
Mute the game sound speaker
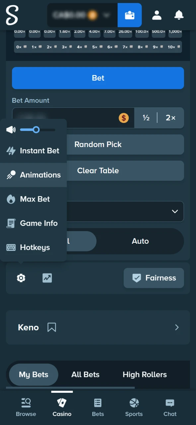11,129
